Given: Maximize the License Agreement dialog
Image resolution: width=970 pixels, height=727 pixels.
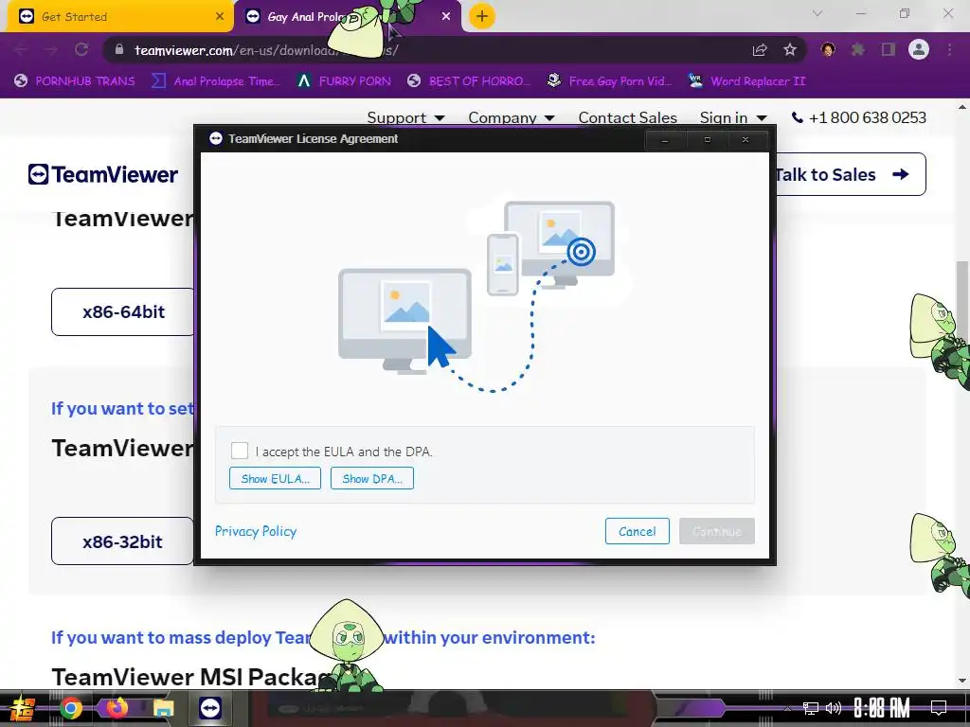Looking at the screenshot, I should click(x=707, y=140).
